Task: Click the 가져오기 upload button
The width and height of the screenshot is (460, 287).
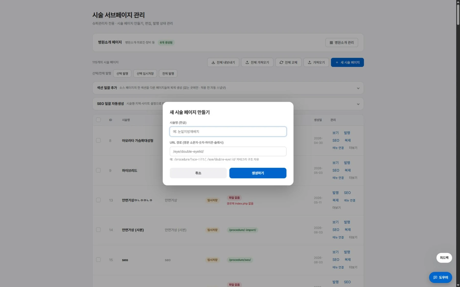Action: point(316,62)
